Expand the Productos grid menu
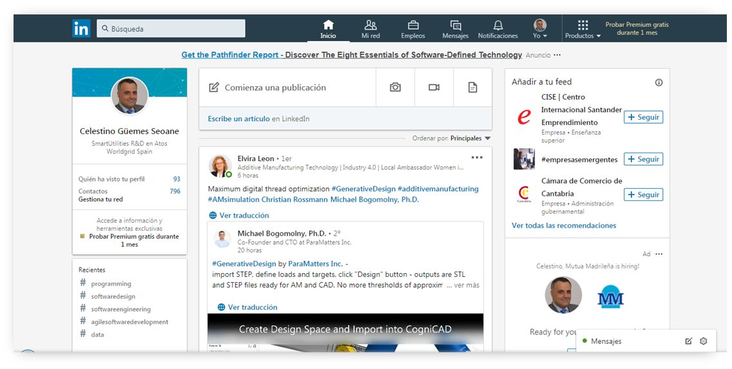Viewport: 732px width, 369px height. (583, 29)
